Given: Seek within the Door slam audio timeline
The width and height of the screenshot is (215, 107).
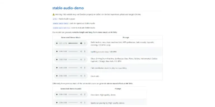Looking at the screenshot, I should coord(73,94).
